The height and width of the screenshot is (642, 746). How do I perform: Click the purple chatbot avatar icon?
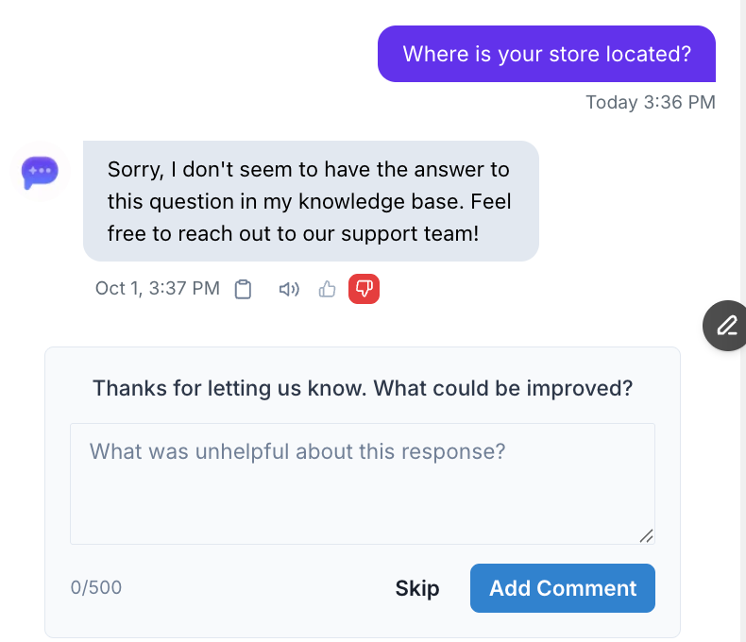(41, 173)
